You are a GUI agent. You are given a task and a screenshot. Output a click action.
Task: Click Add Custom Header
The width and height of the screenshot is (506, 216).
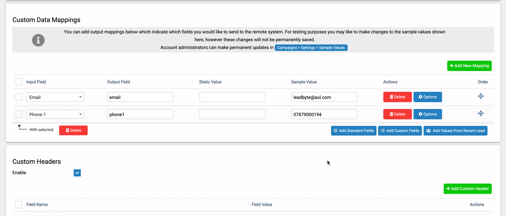(x=467, y=188)
